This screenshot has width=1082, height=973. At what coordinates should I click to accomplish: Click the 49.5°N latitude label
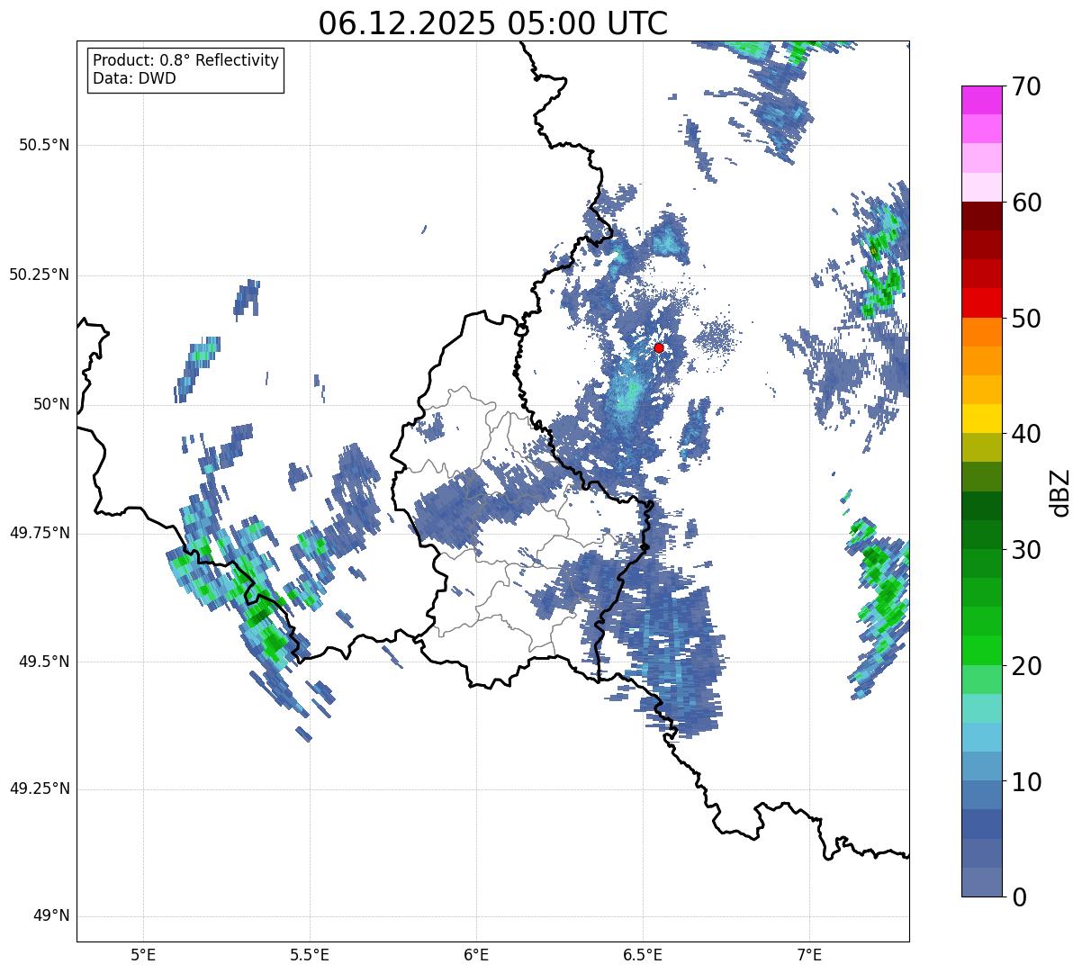tap(43, 662)
